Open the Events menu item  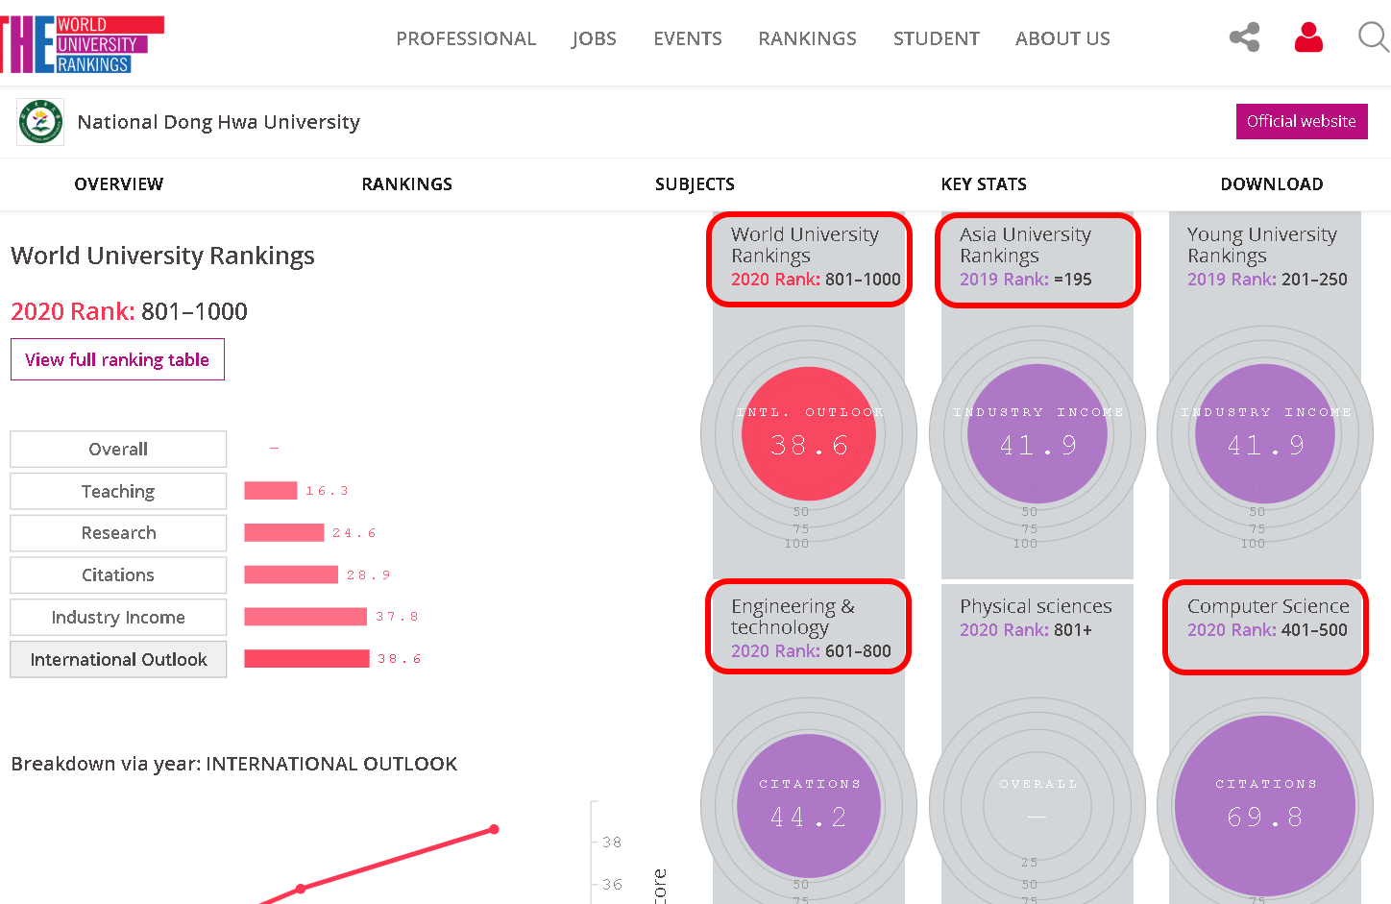click(688, 38)
